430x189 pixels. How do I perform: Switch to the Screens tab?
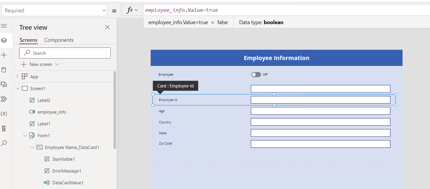[x=29, y=40]
